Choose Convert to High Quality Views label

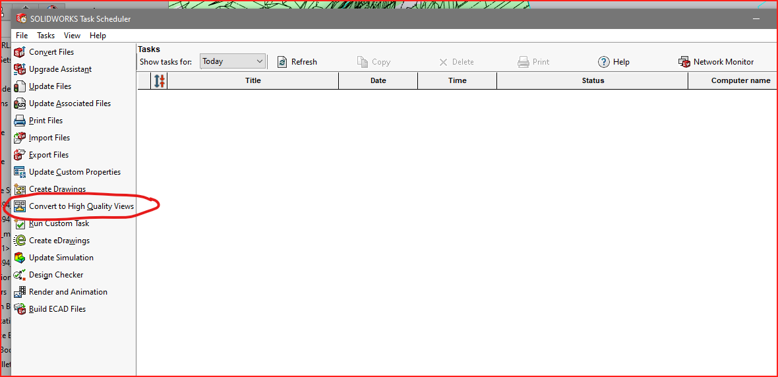pyautogui.click(x=81, y=206)
